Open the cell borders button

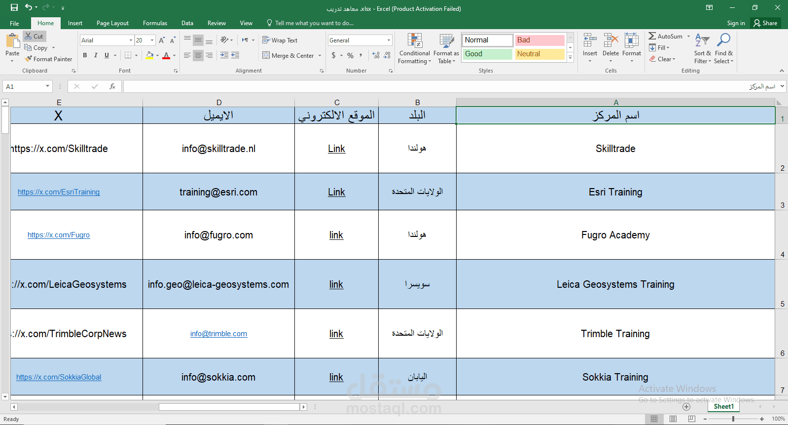click(x=128, y=55)
